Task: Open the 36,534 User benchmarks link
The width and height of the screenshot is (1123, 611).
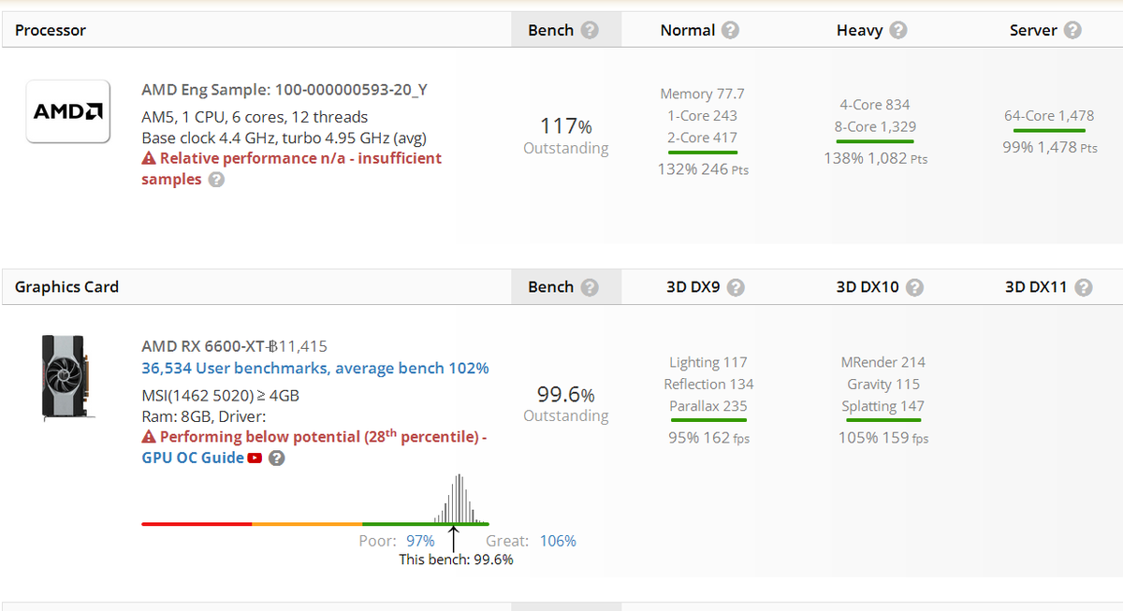Action: (315, 368)
